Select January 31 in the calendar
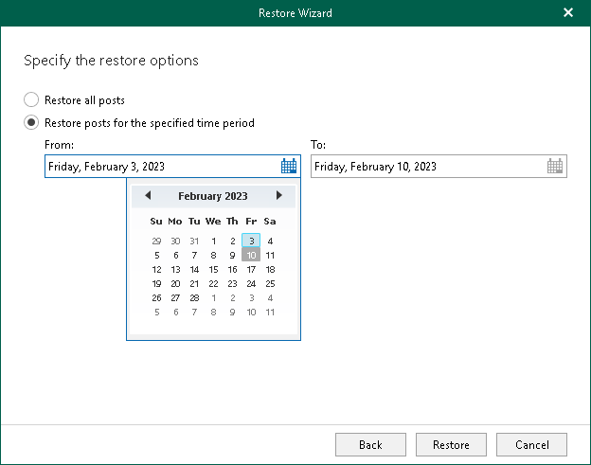This screenshot has height=465, width=591. (194, 241)
